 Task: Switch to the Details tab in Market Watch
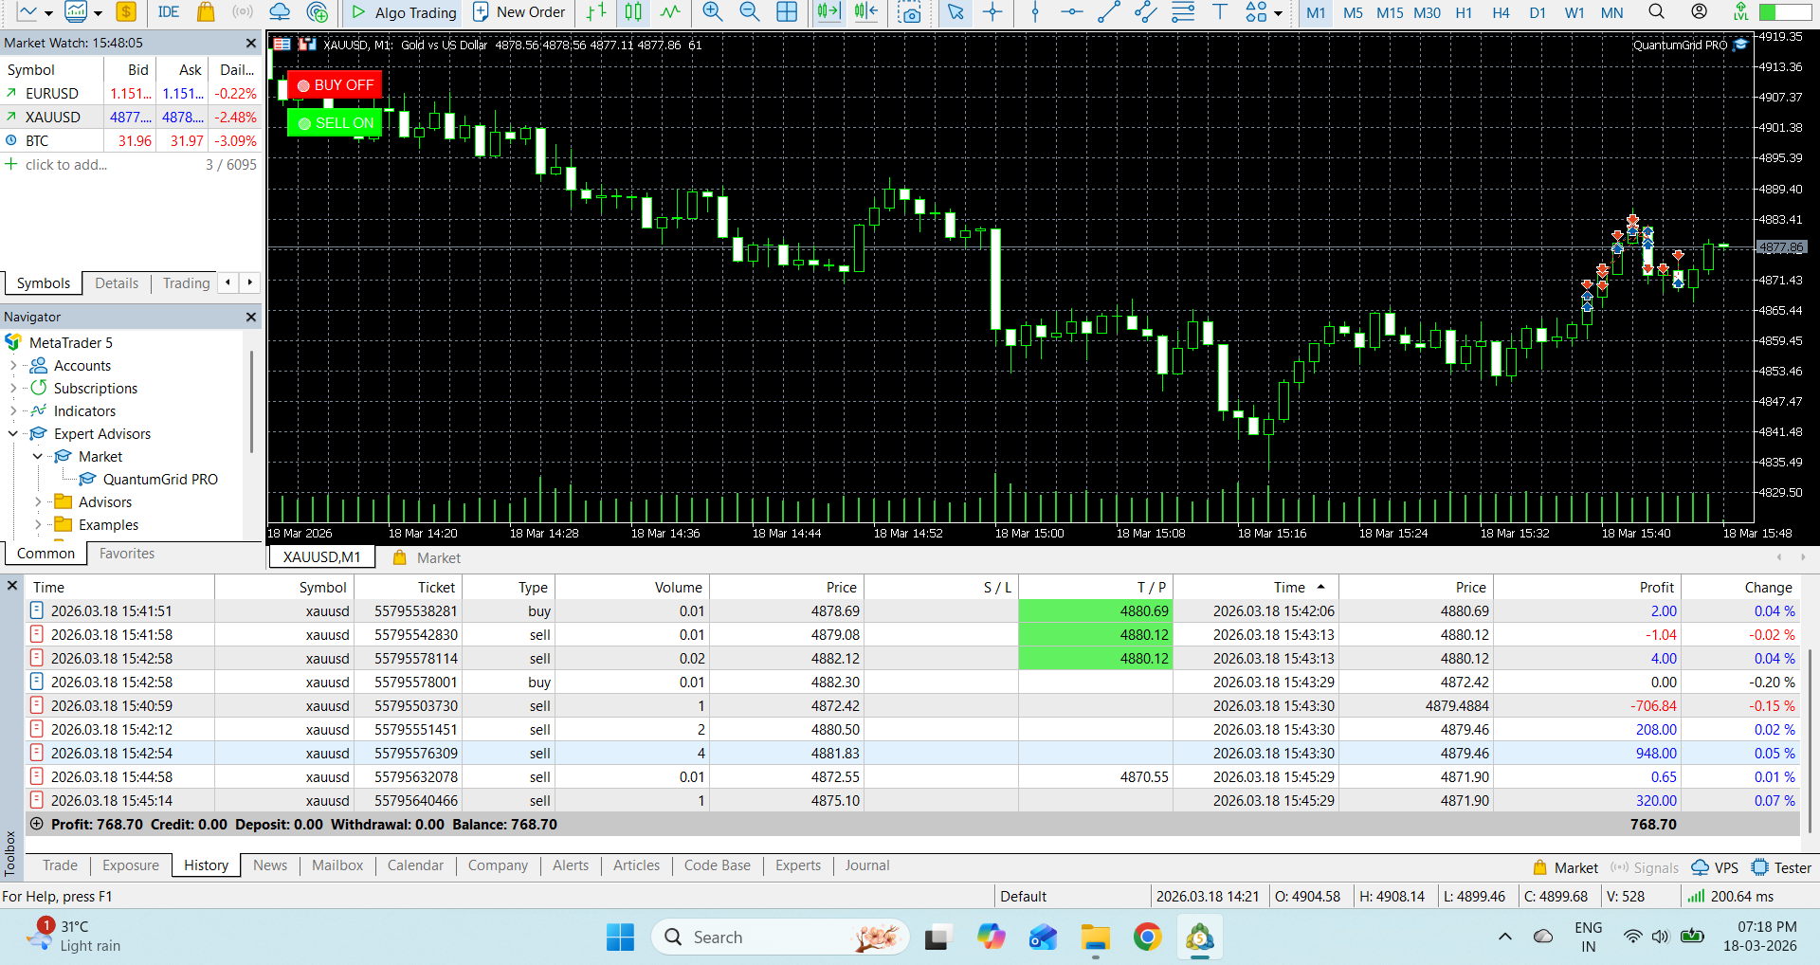click(x=117, y=283)
